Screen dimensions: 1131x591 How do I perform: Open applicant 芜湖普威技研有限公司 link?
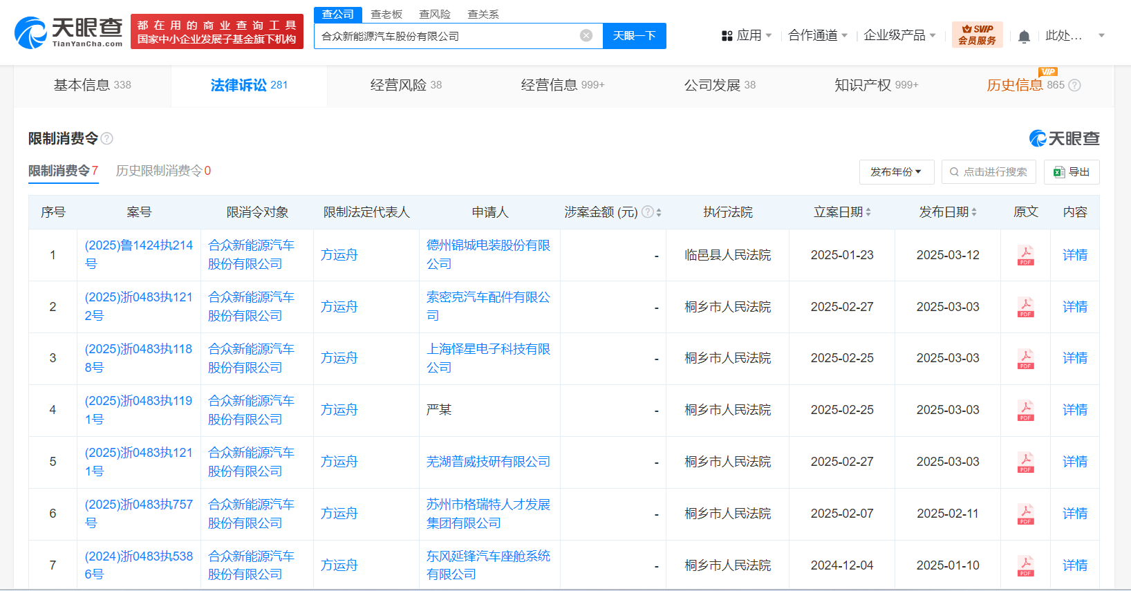pyautogui.click(x=488, y=462)
